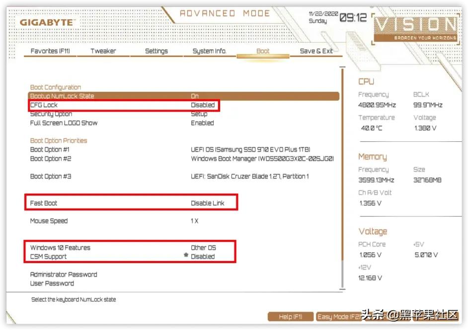The height and width of the screenshot is (330, 468).
Task: Switch to Easy Mode (F2)
Action: point(339,317)
